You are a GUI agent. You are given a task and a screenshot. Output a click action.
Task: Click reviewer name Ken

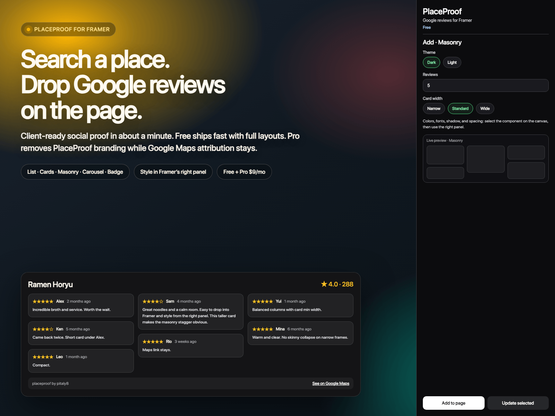click(60, 329)
